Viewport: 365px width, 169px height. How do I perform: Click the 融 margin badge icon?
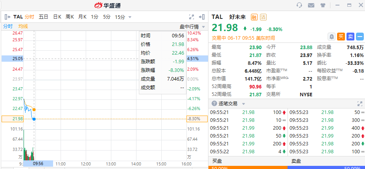254,17
